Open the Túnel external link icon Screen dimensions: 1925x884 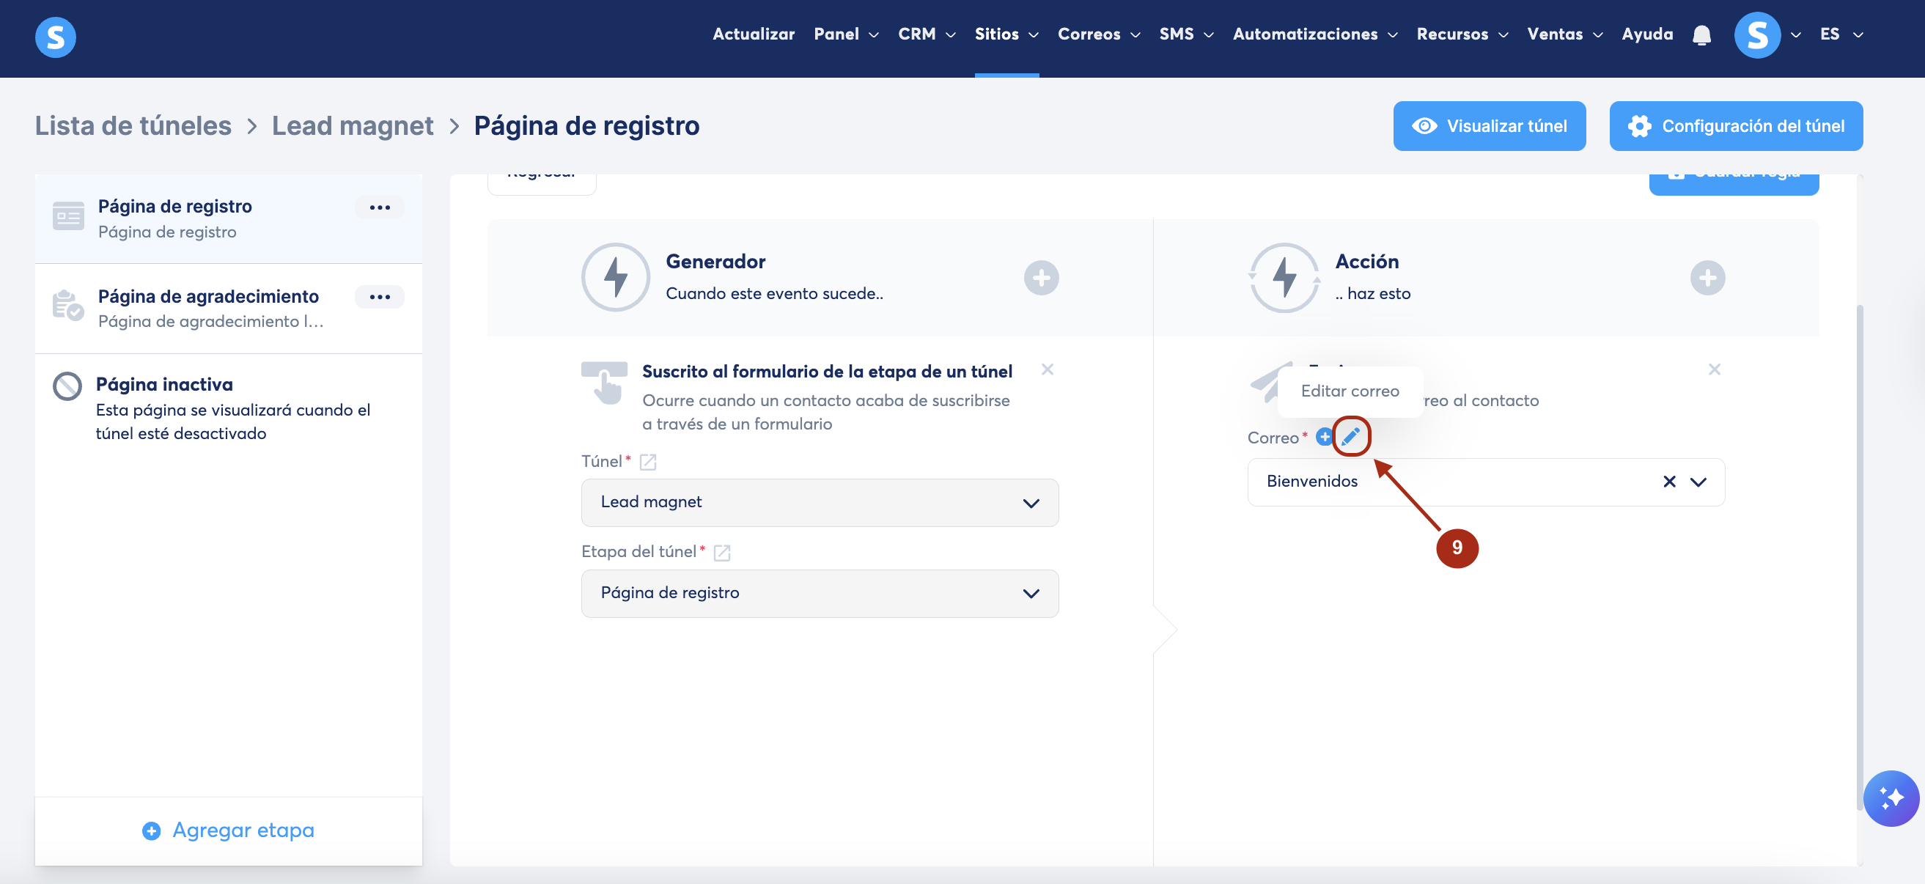648,463
